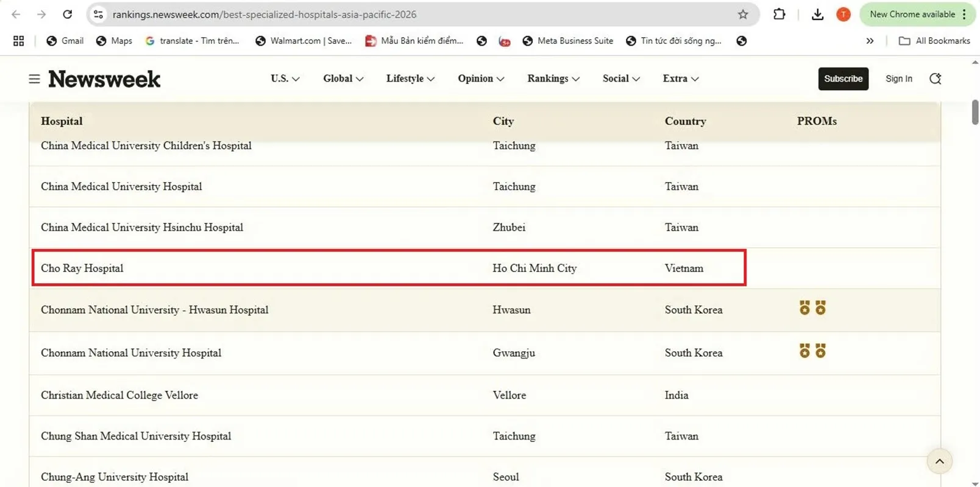980x487 pixels.
Task: Show more bookmarks with the double chevron
Action: pyautogui.click(x=870, y=41)
